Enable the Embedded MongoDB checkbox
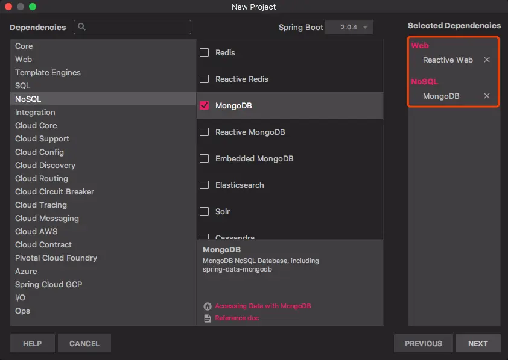 coord(204,158)
